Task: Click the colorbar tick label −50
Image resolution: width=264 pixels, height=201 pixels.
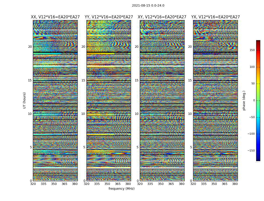Action: click(x=252, y=117)
